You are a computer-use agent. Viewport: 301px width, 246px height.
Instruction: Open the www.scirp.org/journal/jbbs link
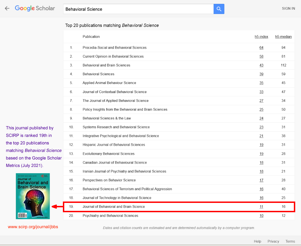(x=33, y=227)
